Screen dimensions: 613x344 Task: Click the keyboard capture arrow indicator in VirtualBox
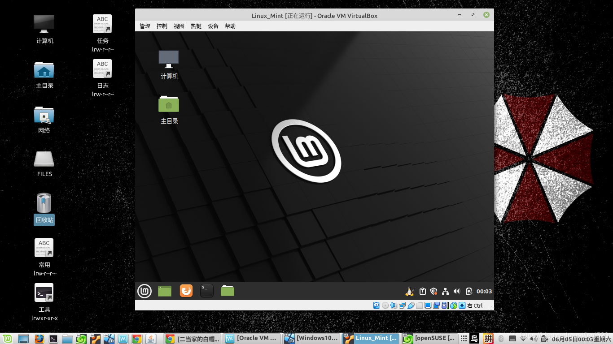pos(462,305)
